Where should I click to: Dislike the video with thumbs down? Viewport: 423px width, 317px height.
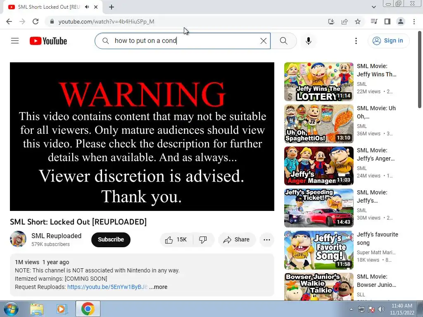pyautogui.click(x=203, y=239)
